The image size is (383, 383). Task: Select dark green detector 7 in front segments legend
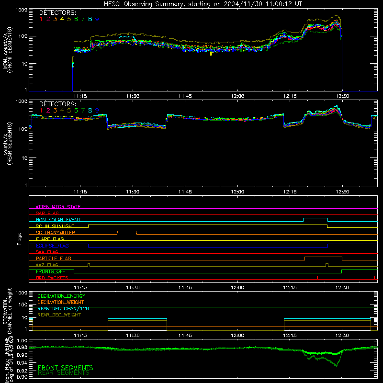tap(83, 19)
